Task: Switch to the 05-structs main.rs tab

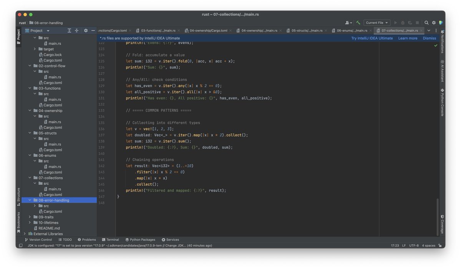Action: pos(307,30)
